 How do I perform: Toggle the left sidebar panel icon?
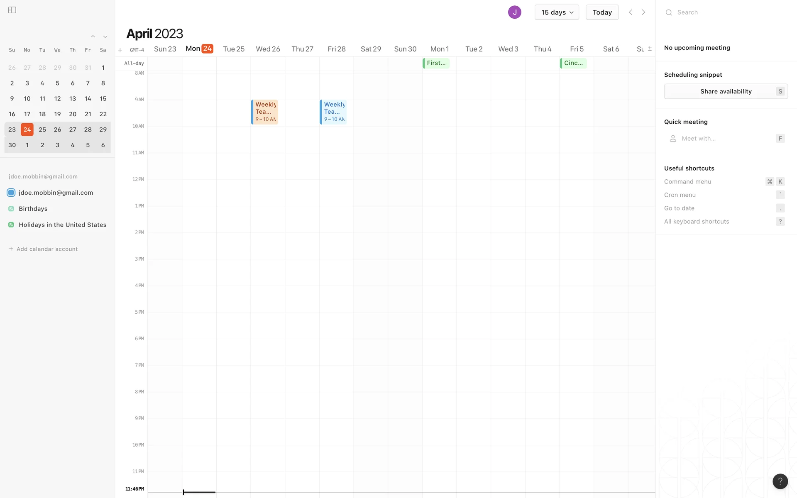point(12,10)
